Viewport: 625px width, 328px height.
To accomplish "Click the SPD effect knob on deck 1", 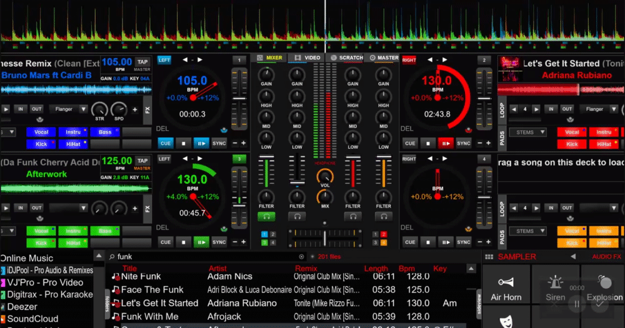I will [x=119, y=109].
